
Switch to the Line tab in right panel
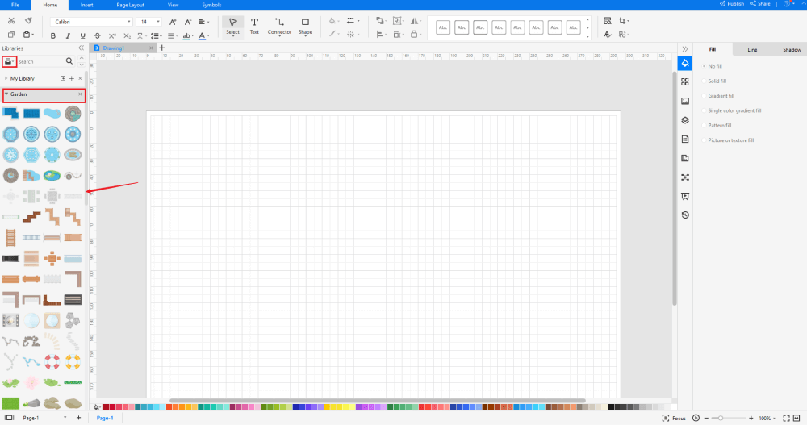(752, 49)
